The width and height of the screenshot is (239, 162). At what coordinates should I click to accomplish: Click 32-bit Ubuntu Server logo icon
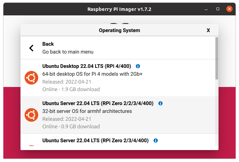[31, 115]
